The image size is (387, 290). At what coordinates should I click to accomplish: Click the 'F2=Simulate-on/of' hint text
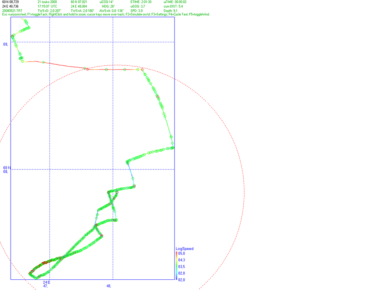pos(138,15)
